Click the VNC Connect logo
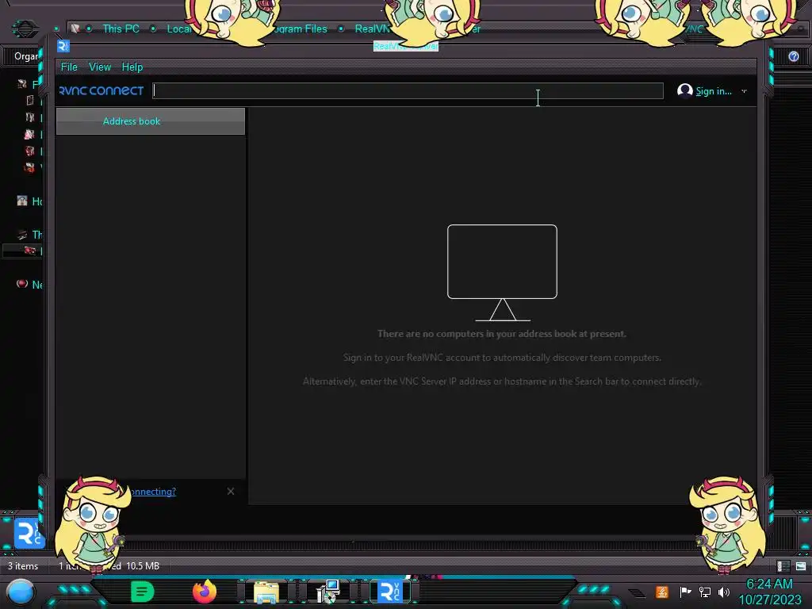 coord(101,90)
